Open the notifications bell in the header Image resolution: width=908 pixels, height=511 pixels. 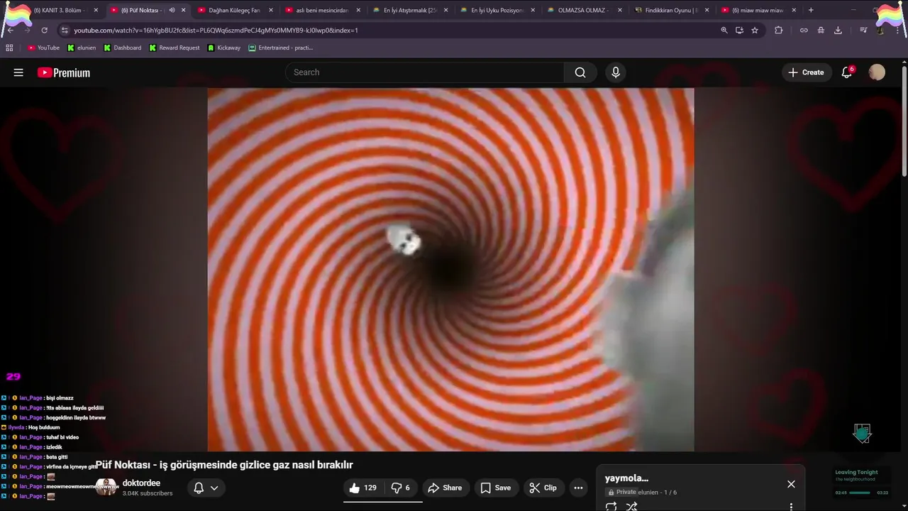coord(846,72)
